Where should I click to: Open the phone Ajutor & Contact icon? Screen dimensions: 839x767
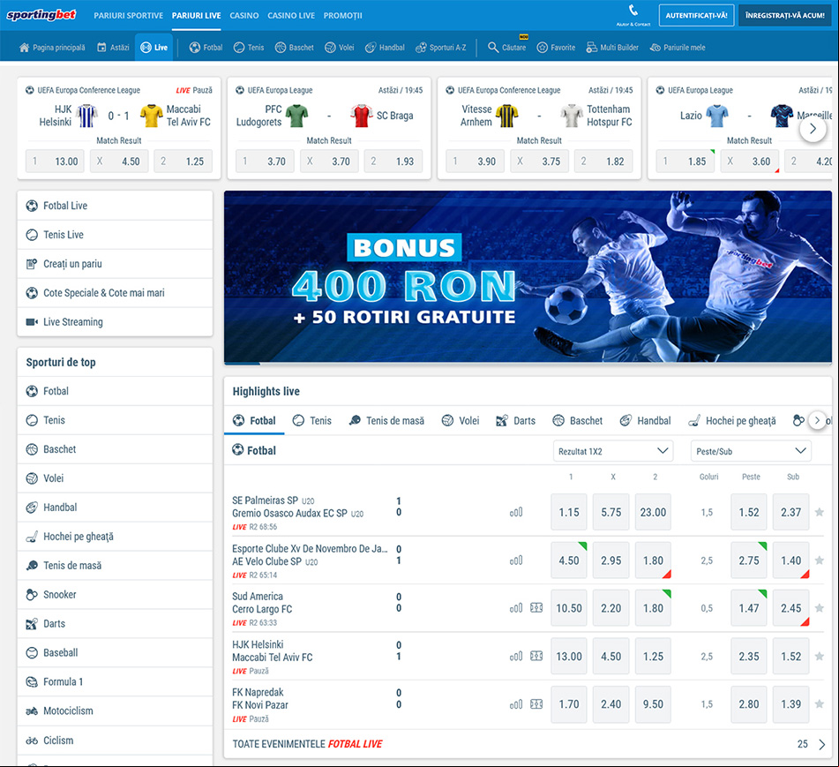[x=633, y=11]
